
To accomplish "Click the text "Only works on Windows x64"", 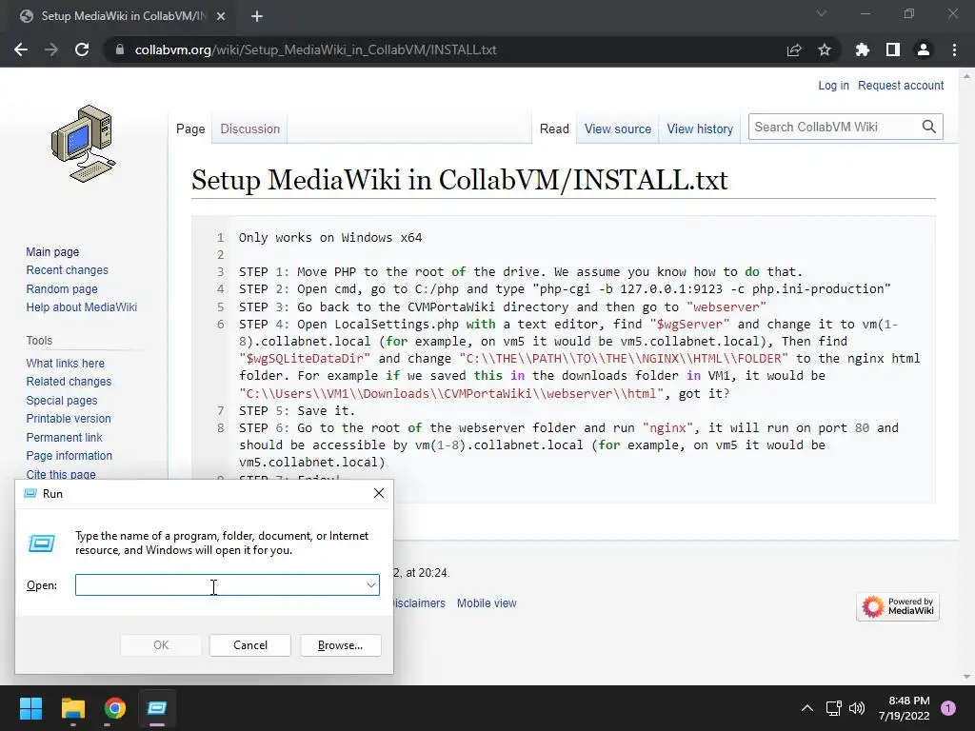I will coord(330,237).
